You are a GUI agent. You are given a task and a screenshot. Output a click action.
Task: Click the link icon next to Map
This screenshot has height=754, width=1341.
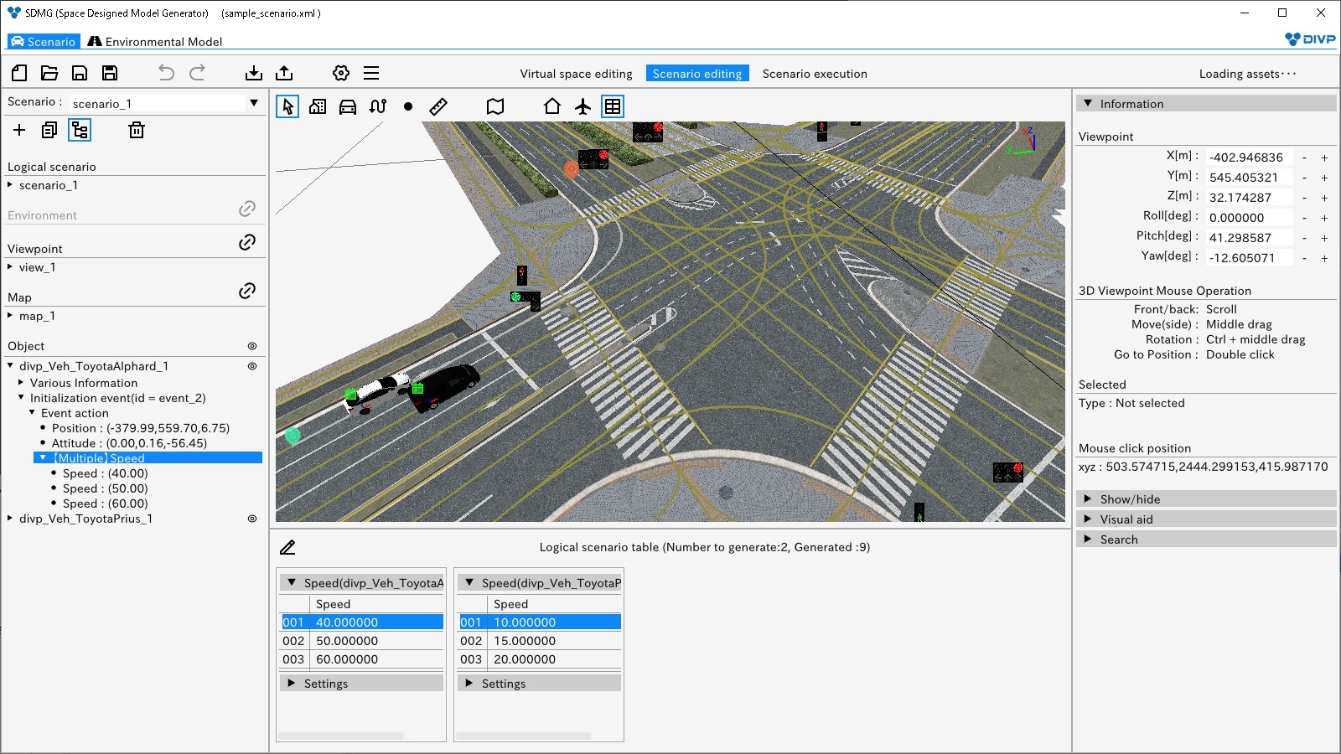click(x=247, y=291)
